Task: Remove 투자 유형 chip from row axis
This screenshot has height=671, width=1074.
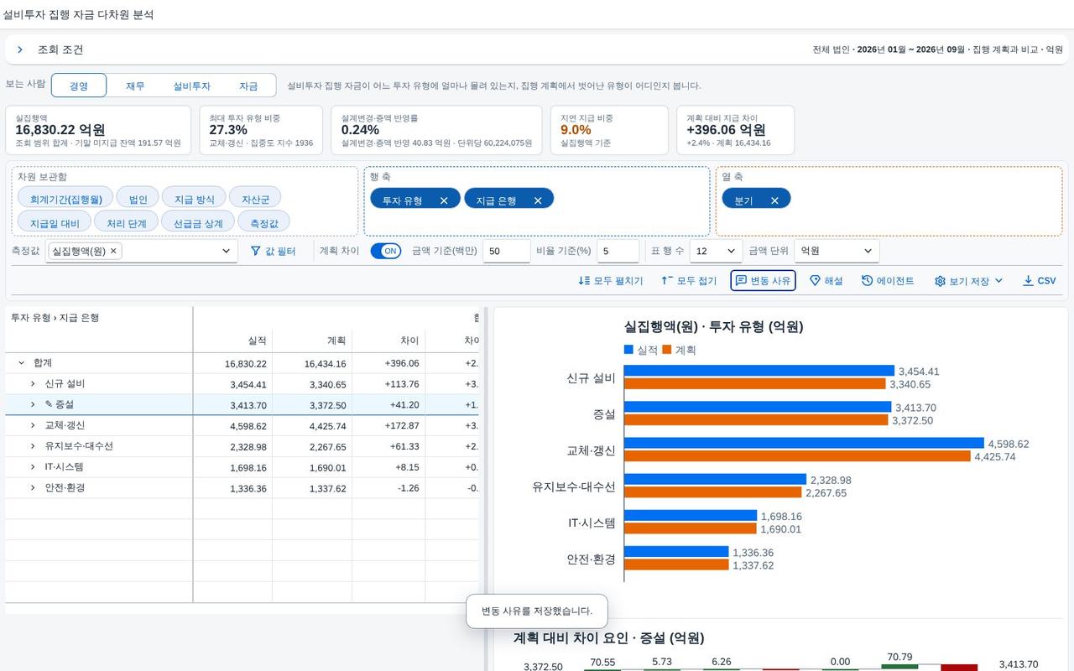Action: coord(444,200)
